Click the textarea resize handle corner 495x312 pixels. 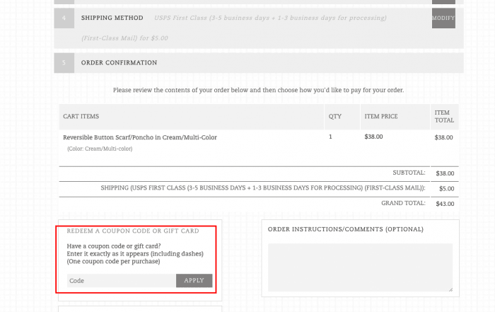tap(450, 289)
